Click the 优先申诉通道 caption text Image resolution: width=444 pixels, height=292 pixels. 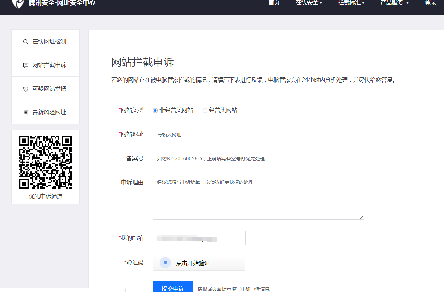point(46,196)
